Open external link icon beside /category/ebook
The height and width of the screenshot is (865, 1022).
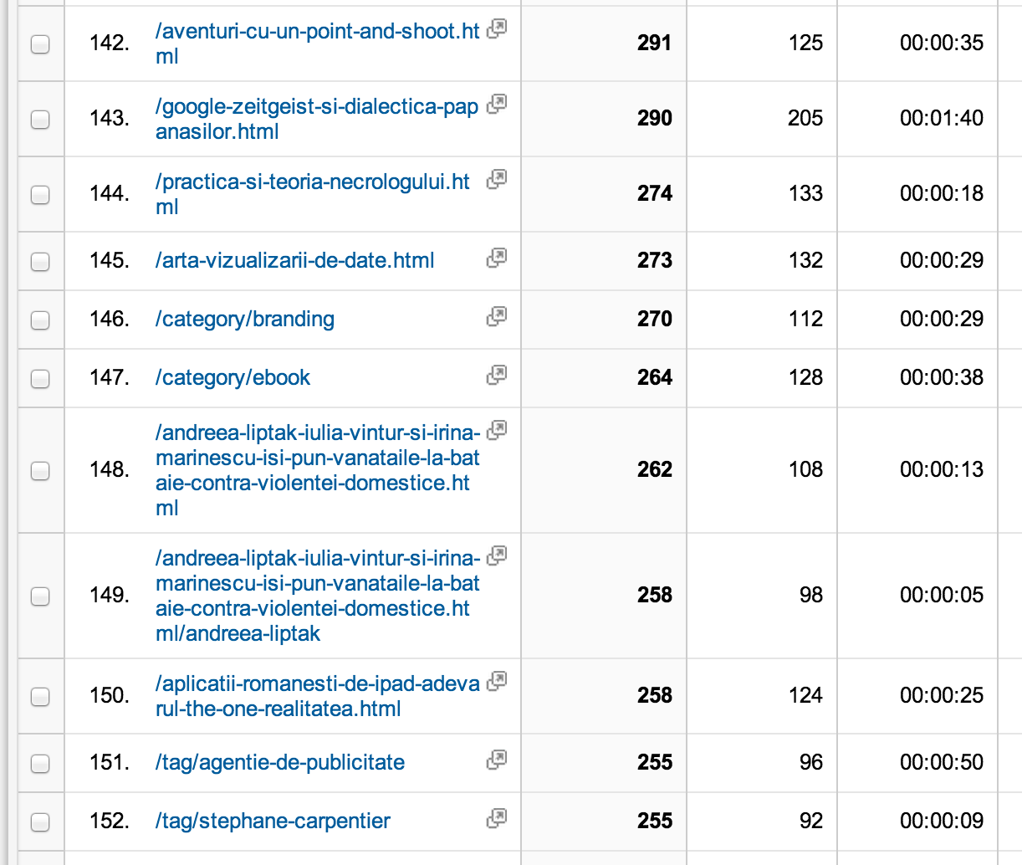coord(497,375)
